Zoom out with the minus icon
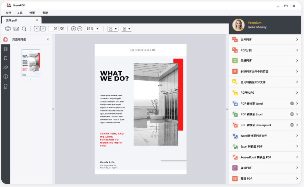The image size is (304, 187). [80, 29]
